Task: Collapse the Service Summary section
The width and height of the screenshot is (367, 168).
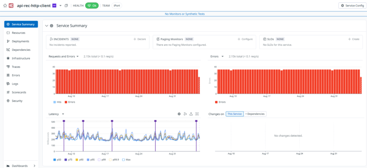Action: pos(46,26)
